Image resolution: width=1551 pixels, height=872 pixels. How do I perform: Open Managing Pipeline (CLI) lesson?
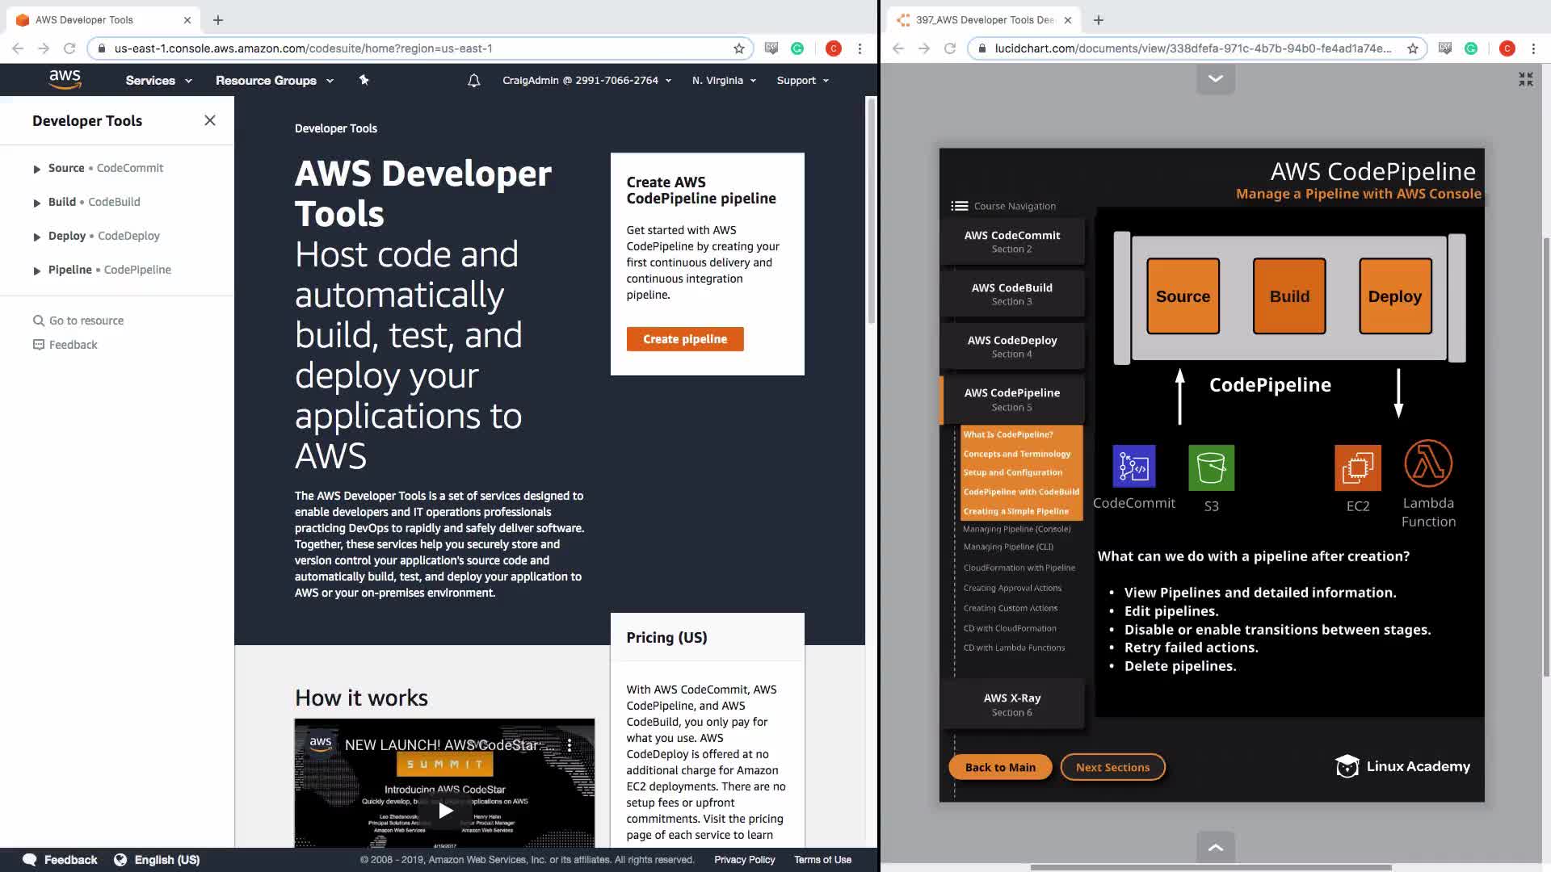[x=1008, y=547]
